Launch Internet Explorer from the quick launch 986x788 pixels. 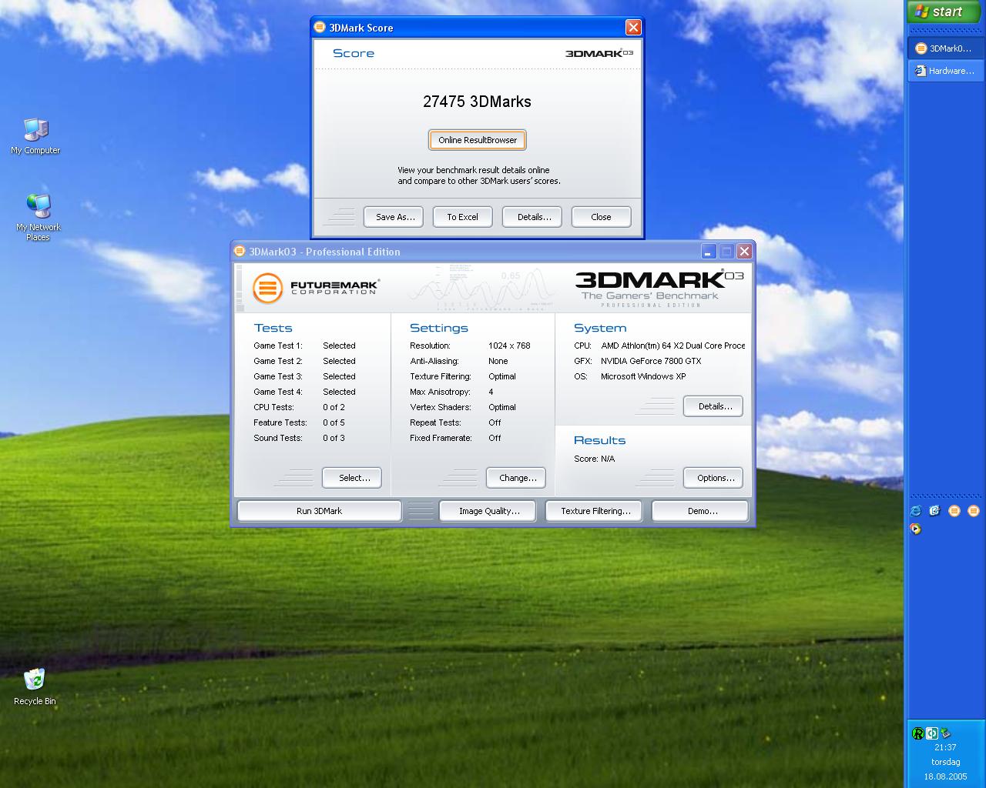[x=915, y=511]
